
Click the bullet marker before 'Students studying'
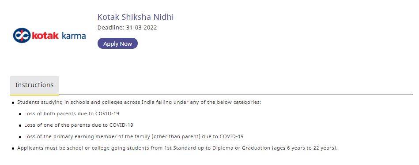(13, 103)
